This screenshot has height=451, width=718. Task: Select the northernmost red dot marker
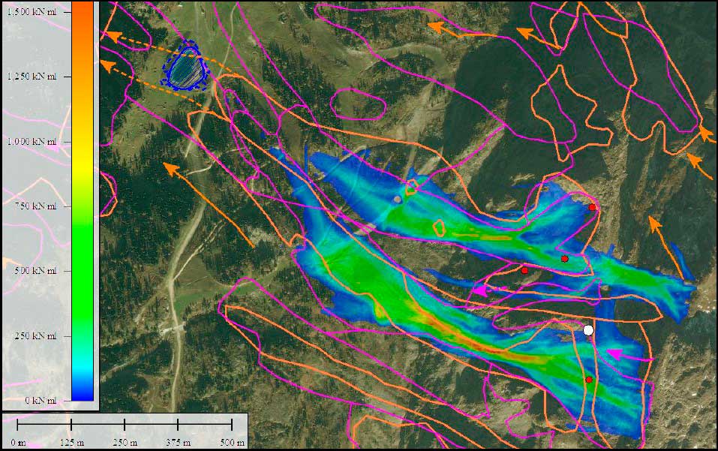click(x=592, y=207)
